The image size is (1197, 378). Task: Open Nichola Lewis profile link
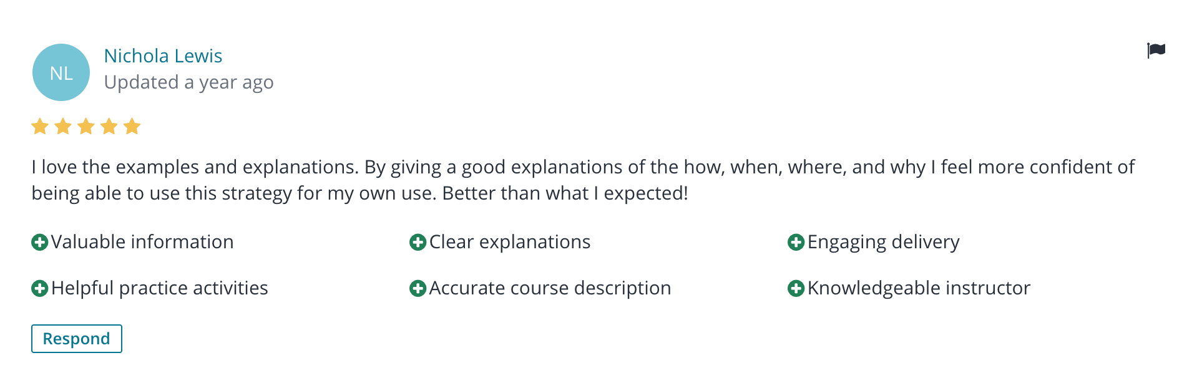click(163, 56)
